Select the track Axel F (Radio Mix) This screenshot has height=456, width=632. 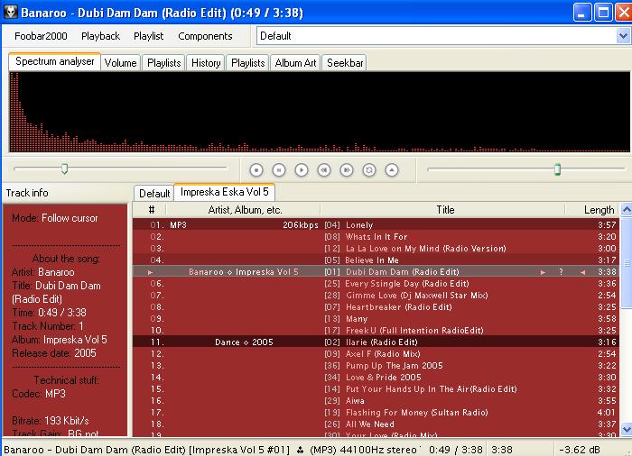click(x=376, y=353)
